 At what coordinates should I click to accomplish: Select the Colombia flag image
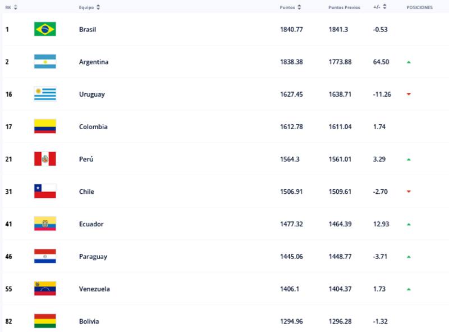[x=45, y=126]
